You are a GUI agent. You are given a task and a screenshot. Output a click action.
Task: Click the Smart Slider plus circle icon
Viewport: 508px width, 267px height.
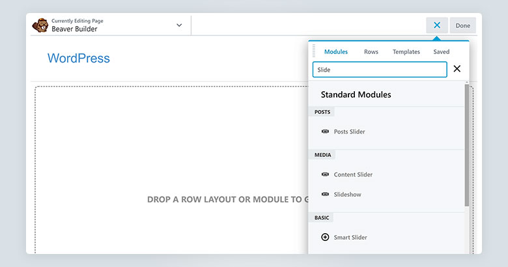click(x=325, y=237)
